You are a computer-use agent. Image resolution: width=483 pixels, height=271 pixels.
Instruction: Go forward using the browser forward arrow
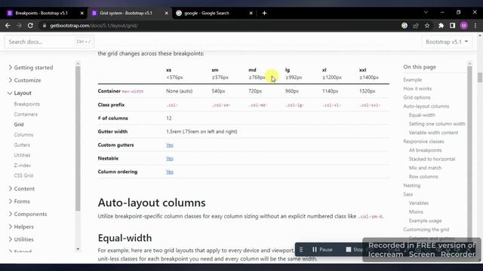coord(19,26)
